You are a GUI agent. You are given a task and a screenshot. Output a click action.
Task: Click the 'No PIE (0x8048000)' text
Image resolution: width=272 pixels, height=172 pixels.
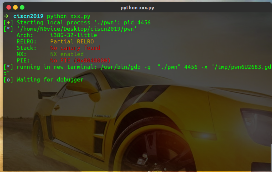point(80,60)
